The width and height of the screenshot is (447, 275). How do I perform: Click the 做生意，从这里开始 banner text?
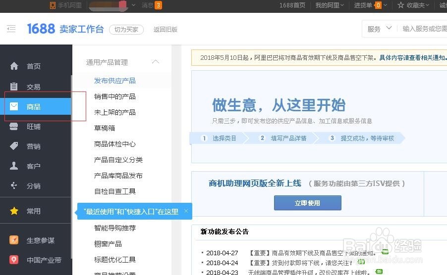(279, 105)
